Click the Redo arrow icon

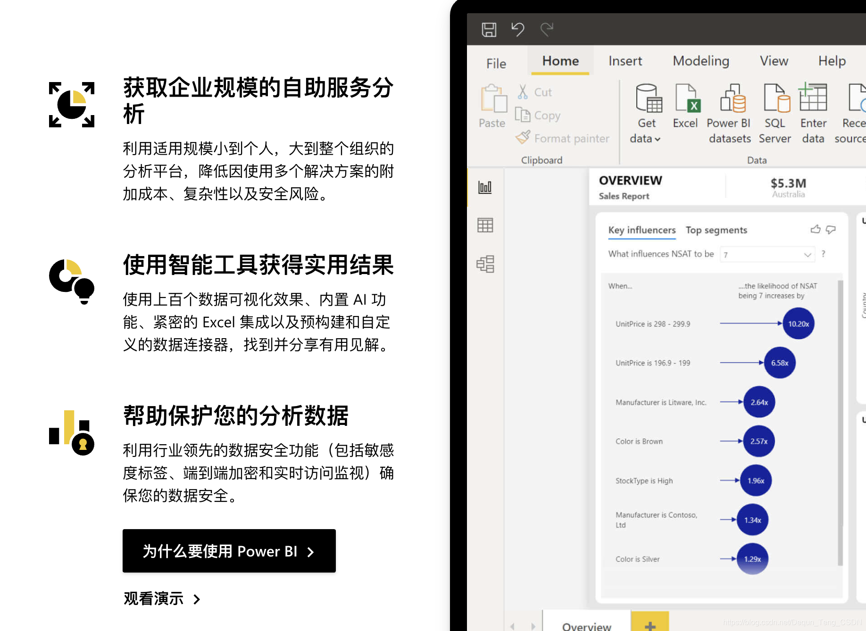click(547, 29)
